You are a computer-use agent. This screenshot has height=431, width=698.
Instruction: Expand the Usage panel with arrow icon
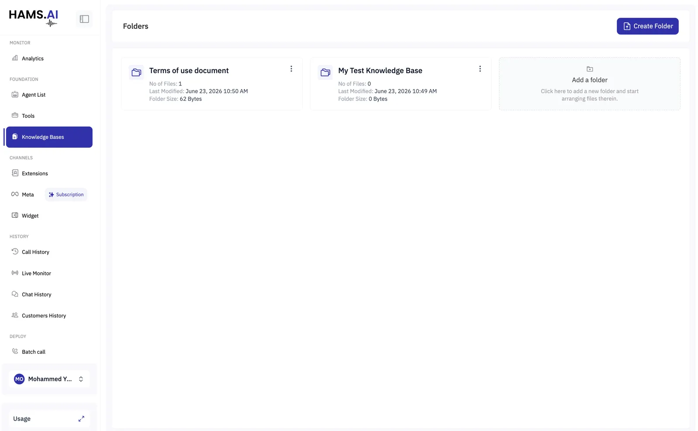[x=81, y=419]
